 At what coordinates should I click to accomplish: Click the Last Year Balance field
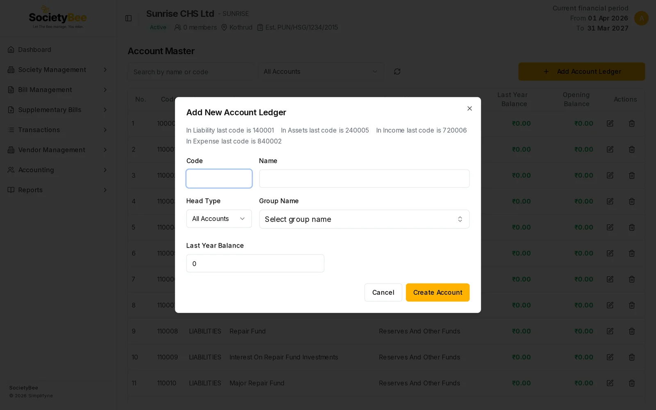pyautogui.click(x=255, y=263)
